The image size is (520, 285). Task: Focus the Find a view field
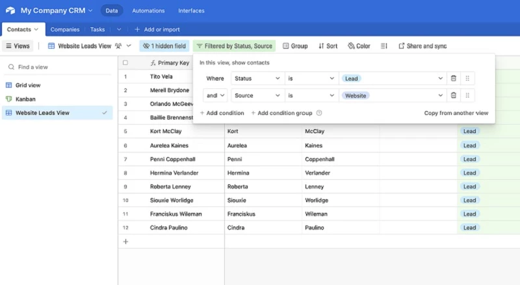(x=58, y=67)
